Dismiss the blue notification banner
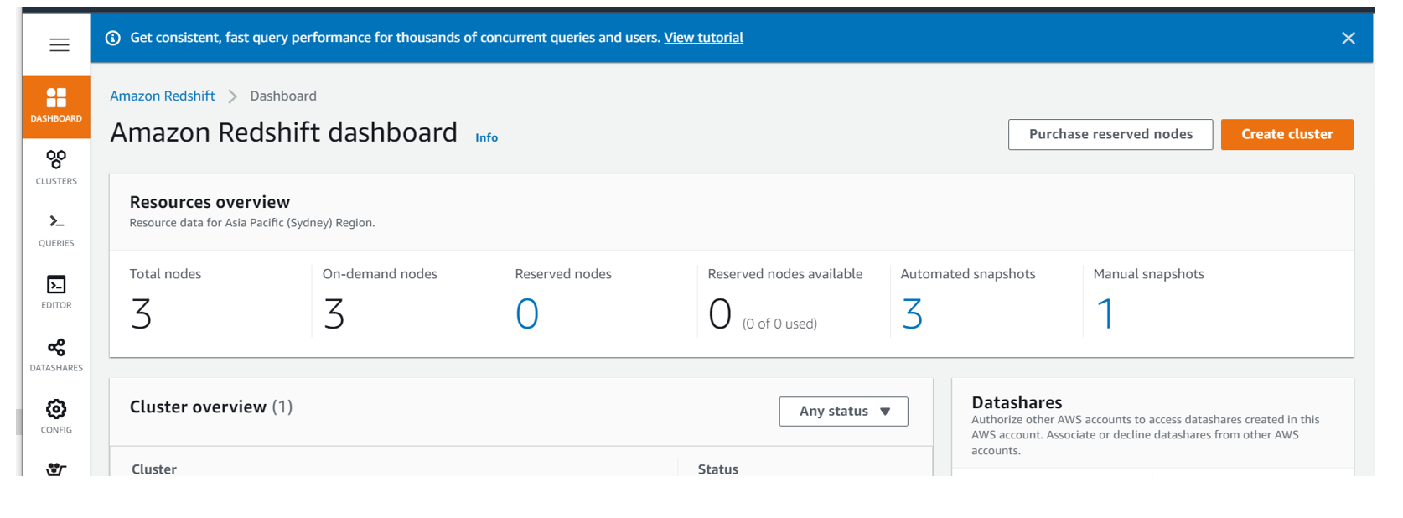Viewport: 1403px width, 518px height. 1348,38
